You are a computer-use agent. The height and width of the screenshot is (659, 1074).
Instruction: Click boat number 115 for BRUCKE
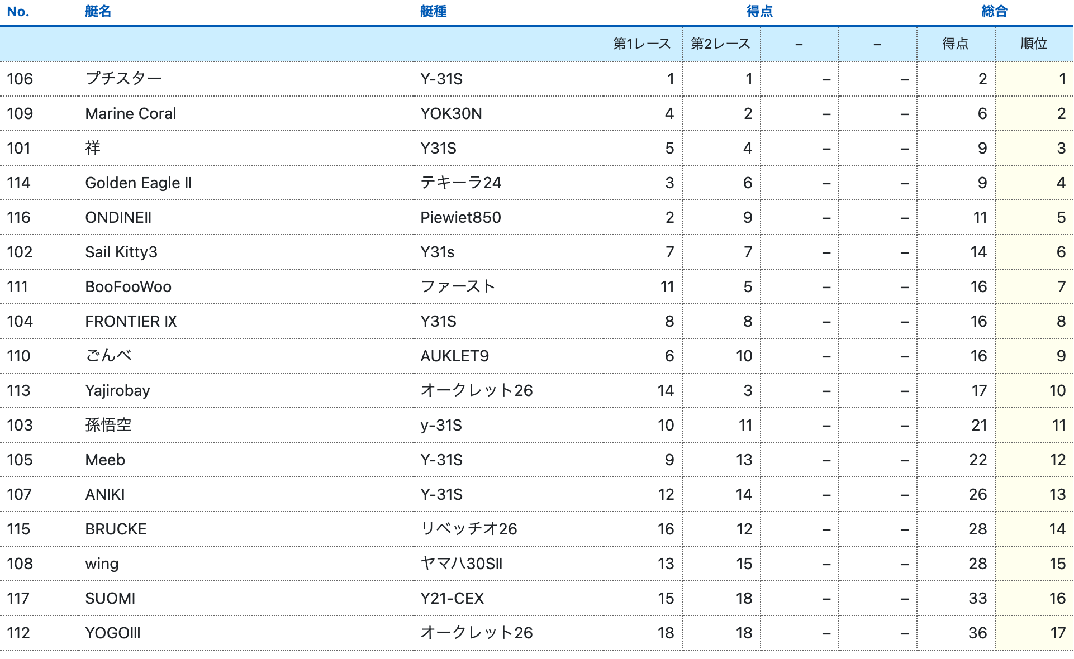18,529
